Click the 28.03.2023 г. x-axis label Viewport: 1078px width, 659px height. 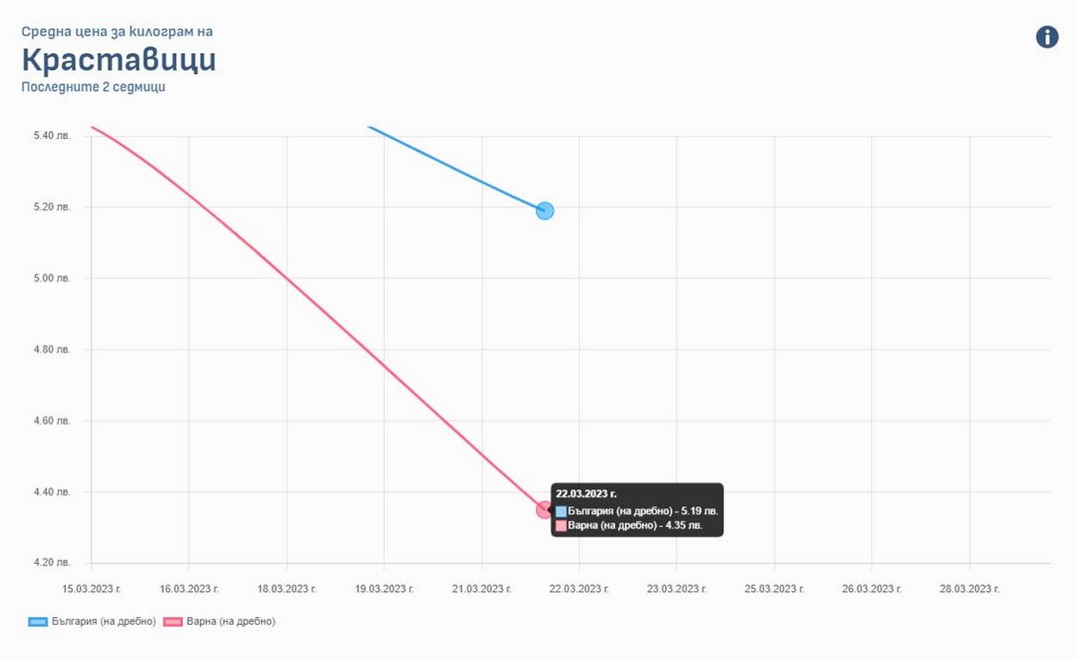(x=969, y=589)
